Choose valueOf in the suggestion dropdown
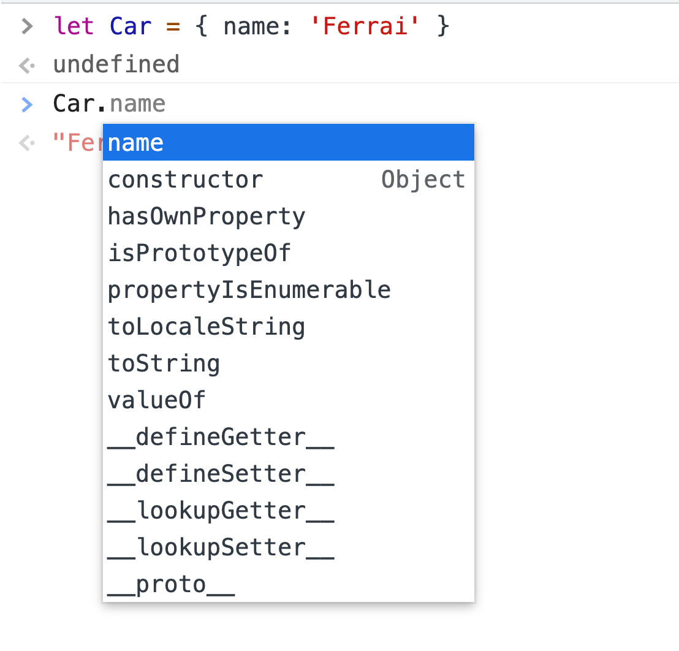679x651 pixels. coord(156,400)
